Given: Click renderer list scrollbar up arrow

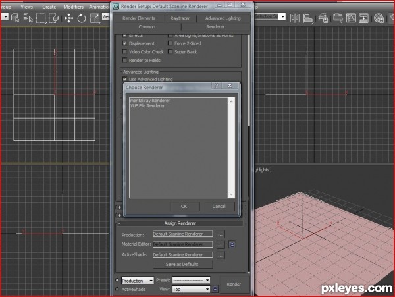Looking at the screenshot, I should click(x=231, y=101).
